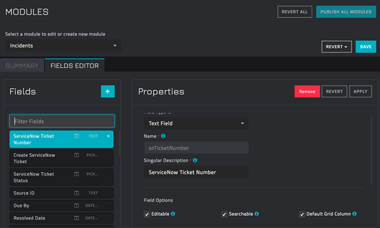This screenshot has height=228, width=380.
Task: Open the Text Field type dropdown
Action: click(196, 123)
